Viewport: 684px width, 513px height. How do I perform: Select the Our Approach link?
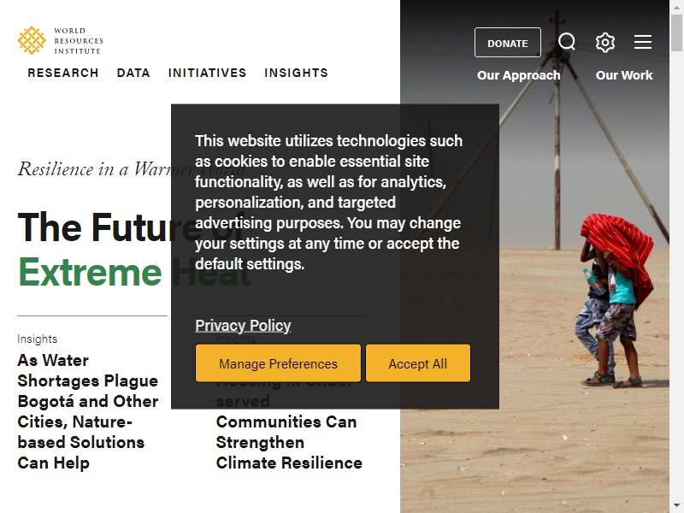tap(519, 75)
